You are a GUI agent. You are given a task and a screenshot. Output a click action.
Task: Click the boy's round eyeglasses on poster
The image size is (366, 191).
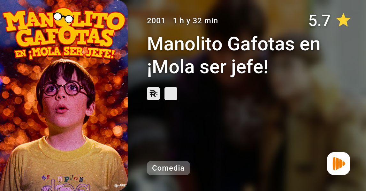point(64,88)
